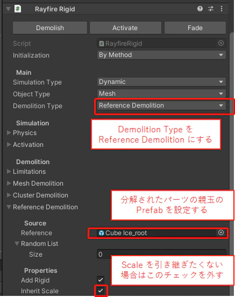This screenshot has width=235, height=297.
Task: Click the Initialization label
Action: [31, 55]
